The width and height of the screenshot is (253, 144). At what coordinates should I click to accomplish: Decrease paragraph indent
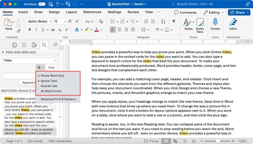[x=146, y=21]
